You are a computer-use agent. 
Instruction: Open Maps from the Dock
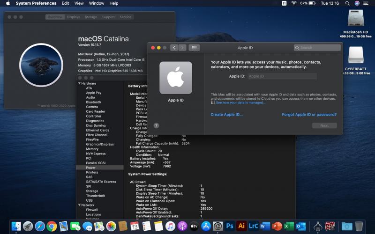pos(99,226)
